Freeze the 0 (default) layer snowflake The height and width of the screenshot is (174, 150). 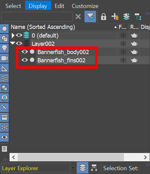tap(123, 36)
